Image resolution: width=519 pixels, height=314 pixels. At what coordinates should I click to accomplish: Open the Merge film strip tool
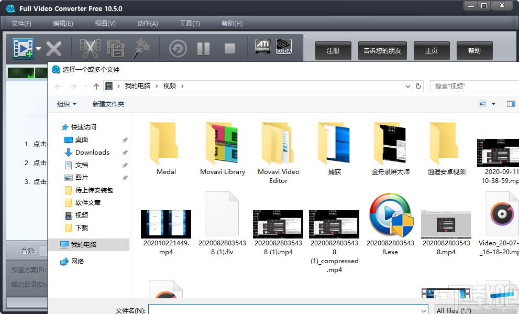click(x=116, y=49)
